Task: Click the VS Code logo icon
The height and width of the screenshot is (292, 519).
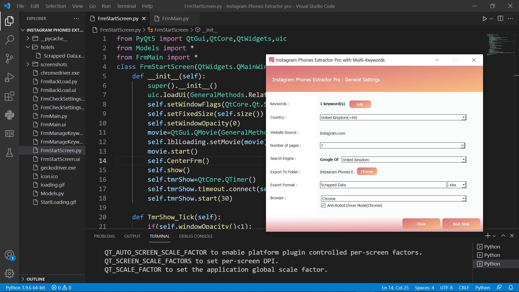Action: pyautogui.click(x=7, y=6)
